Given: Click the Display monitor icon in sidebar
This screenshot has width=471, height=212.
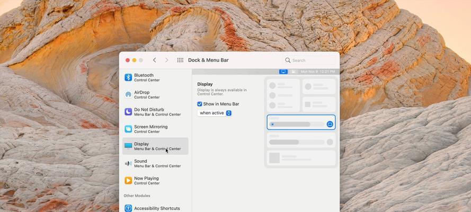Looking at the screenshot, I should point(128,146).
